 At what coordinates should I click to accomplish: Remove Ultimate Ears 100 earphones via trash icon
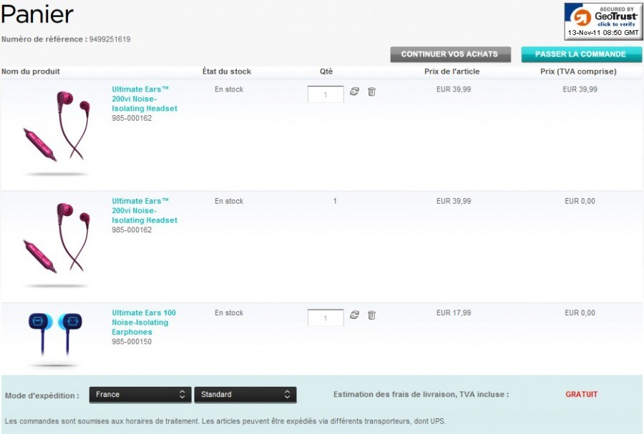371,315
